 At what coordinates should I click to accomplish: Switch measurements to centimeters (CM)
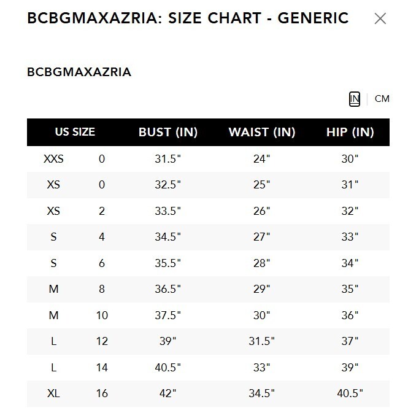[382, 99]
